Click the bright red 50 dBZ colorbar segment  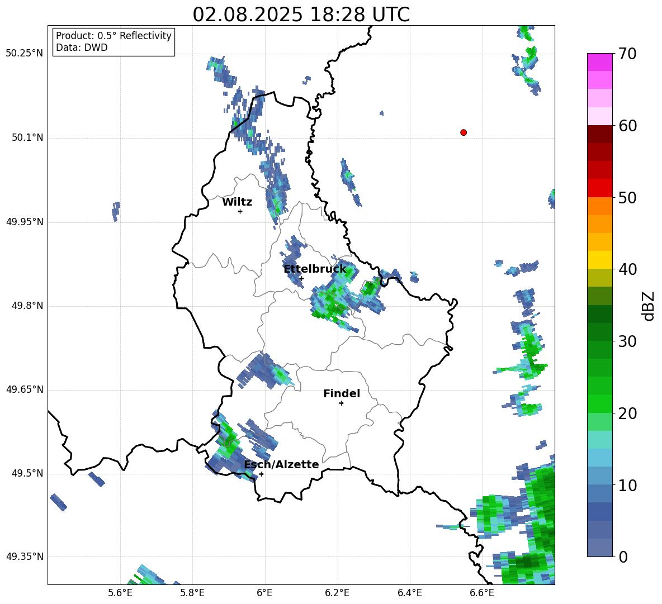click(600, 188)
